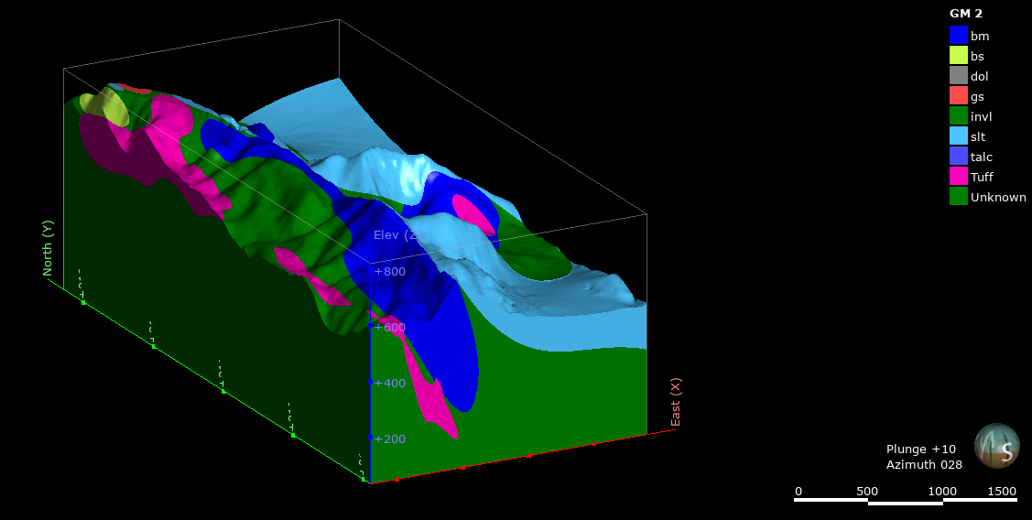Click the talc legend color swatch
The height and width of the screenshot is (520, 1032).
pyautogui.click(x=958, y=156)
